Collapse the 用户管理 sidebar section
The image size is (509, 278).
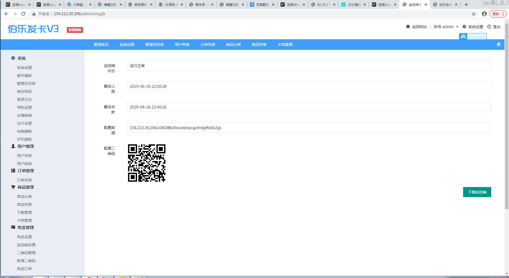[x=23, y=146]
